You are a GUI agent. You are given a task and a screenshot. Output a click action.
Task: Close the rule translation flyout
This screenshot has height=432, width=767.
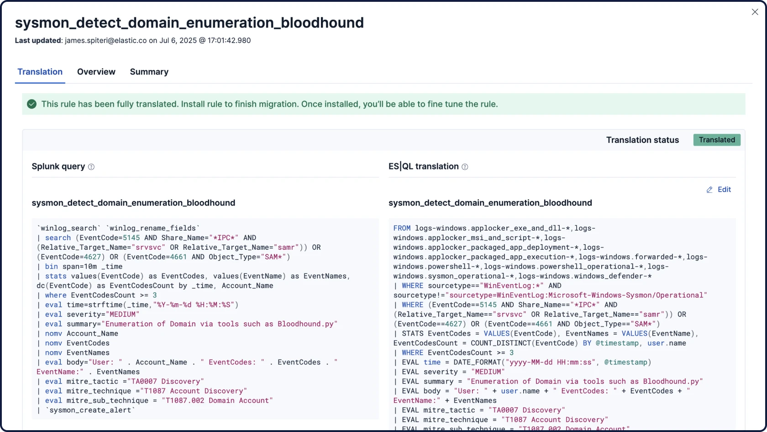point(755,12)
